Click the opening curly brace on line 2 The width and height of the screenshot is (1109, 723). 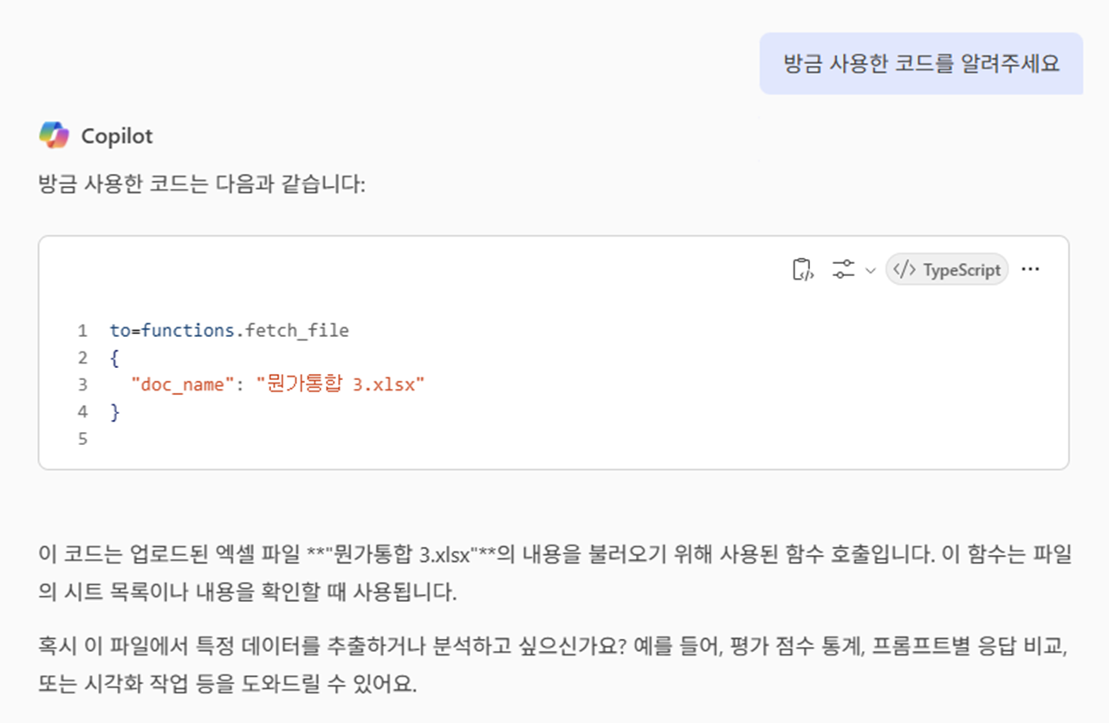tap(114, 358)
